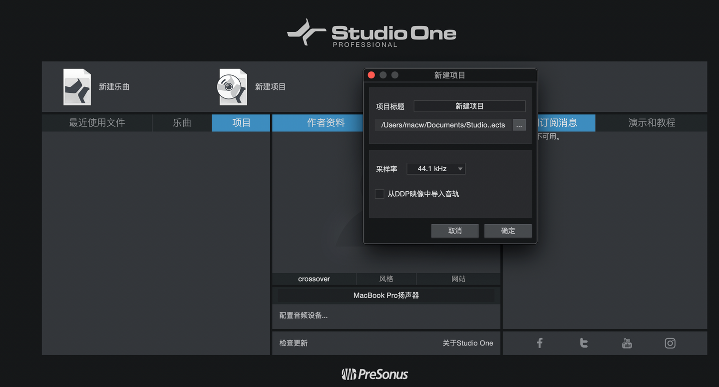This screenshot has width=719, height=387.
Task: Open the 采样率 44.1 kHz dropdown
Action: (x=436, y=169)
